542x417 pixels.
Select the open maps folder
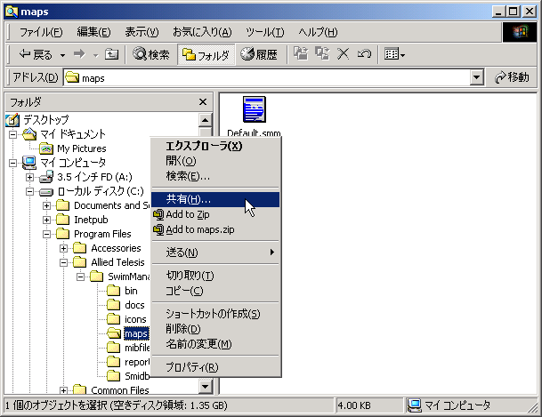136,333
